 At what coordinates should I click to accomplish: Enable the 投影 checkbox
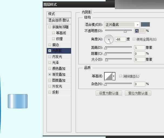pyautogui.click(x=50, y=92)
